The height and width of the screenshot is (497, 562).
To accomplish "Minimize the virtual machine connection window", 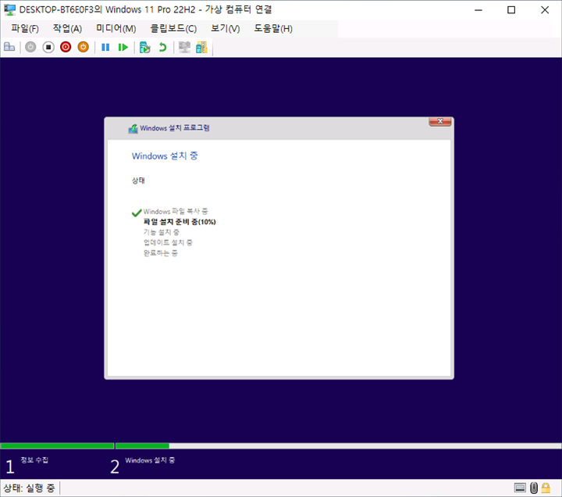I will point(478,10).
